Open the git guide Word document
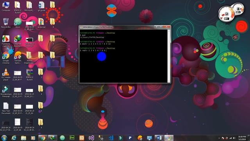Screen dimensions: 250x141 click(x=41, y=6)
